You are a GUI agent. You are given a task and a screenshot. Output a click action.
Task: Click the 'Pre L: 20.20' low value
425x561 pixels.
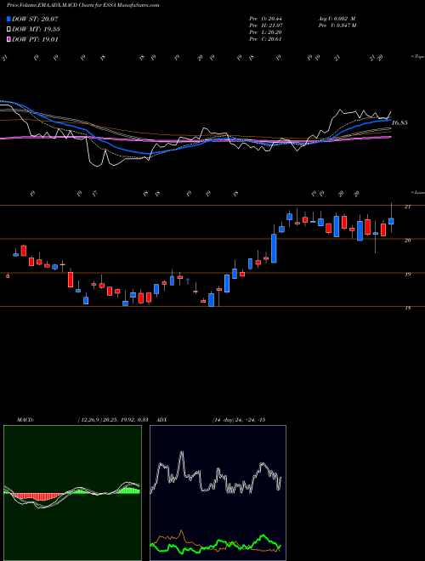pyautogui.click(x=265, y=32)
